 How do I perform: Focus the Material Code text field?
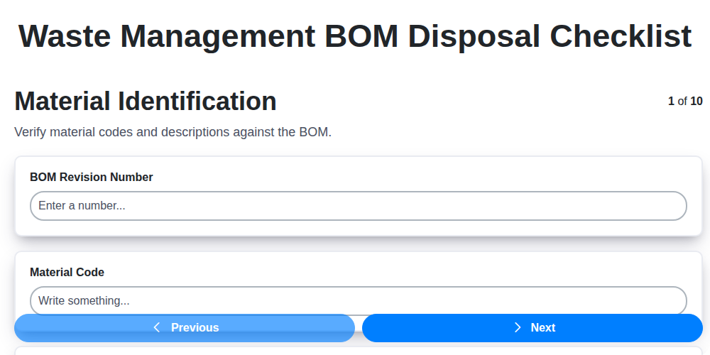(x=358, y=300)
